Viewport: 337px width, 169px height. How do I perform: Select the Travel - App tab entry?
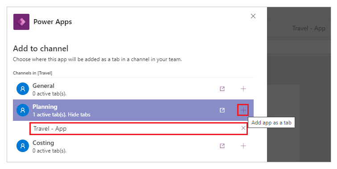pyautogui.click(x=139, y=128)
